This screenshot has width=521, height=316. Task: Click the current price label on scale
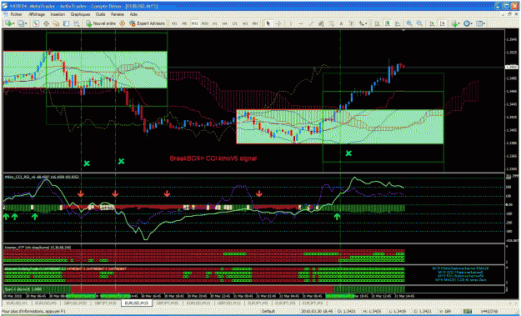point(510,68)
